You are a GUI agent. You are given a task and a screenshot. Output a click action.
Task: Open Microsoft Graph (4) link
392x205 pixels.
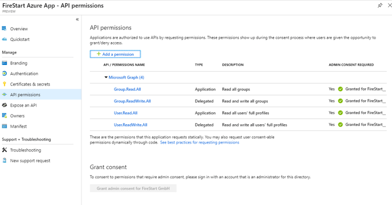click(x=126, y=77)
